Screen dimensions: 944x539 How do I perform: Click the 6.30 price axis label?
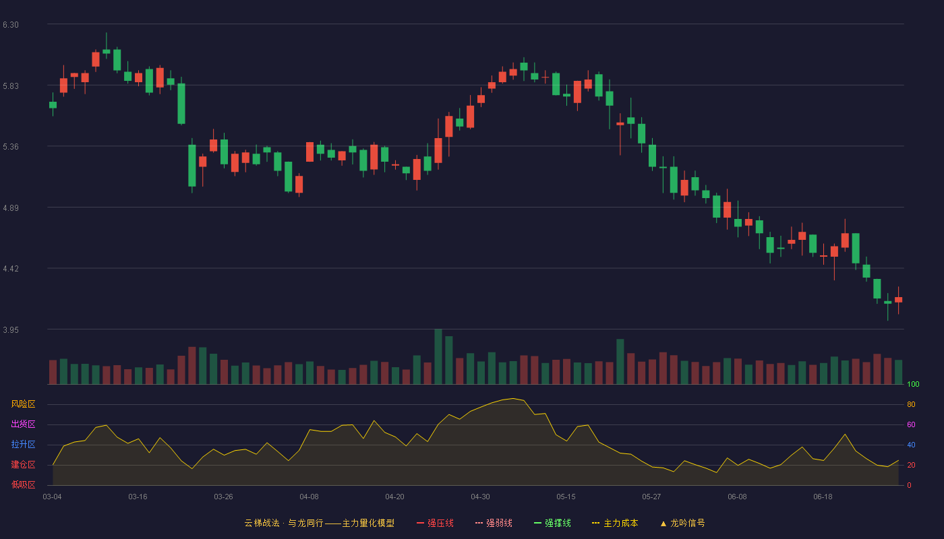[x=11, y=25]
